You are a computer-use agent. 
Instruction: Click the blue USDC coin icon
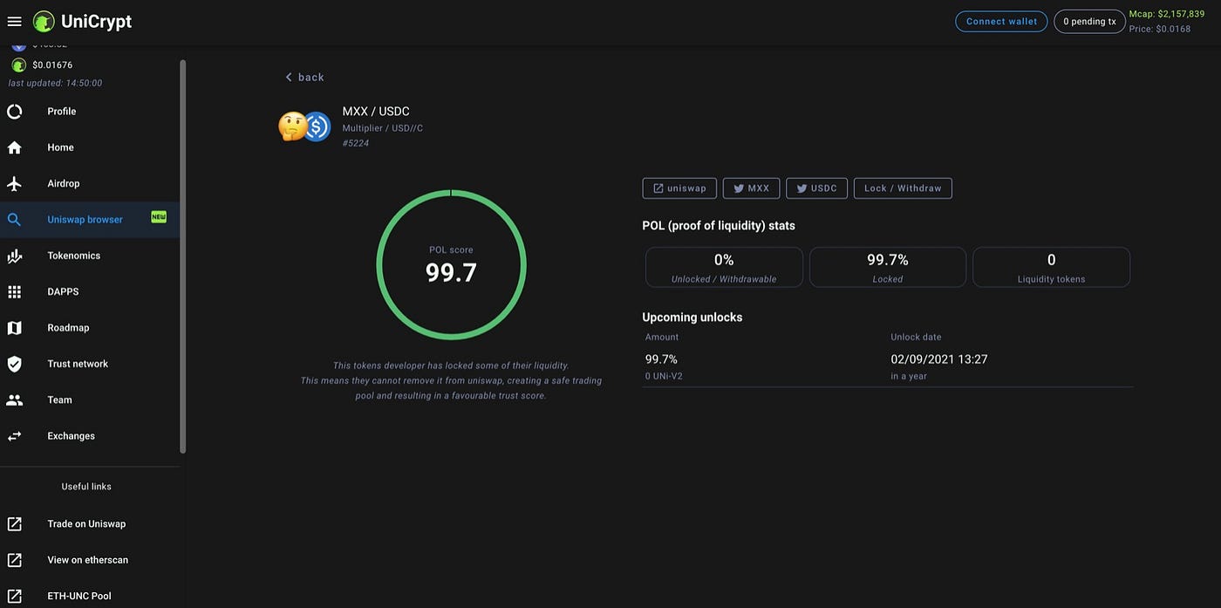click(x=316, y=126)
